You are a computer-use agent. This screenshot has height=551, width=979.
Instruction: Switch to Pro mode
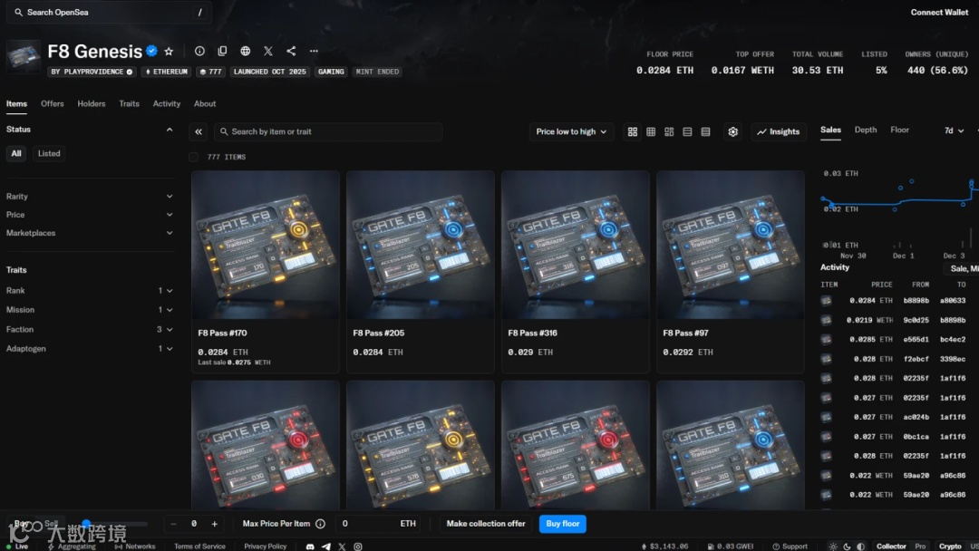pyautogui.click(x=920, y=546)
